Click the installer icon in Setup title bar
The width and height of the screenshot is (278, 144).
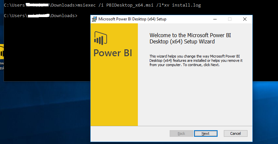(x=94, y=19)
